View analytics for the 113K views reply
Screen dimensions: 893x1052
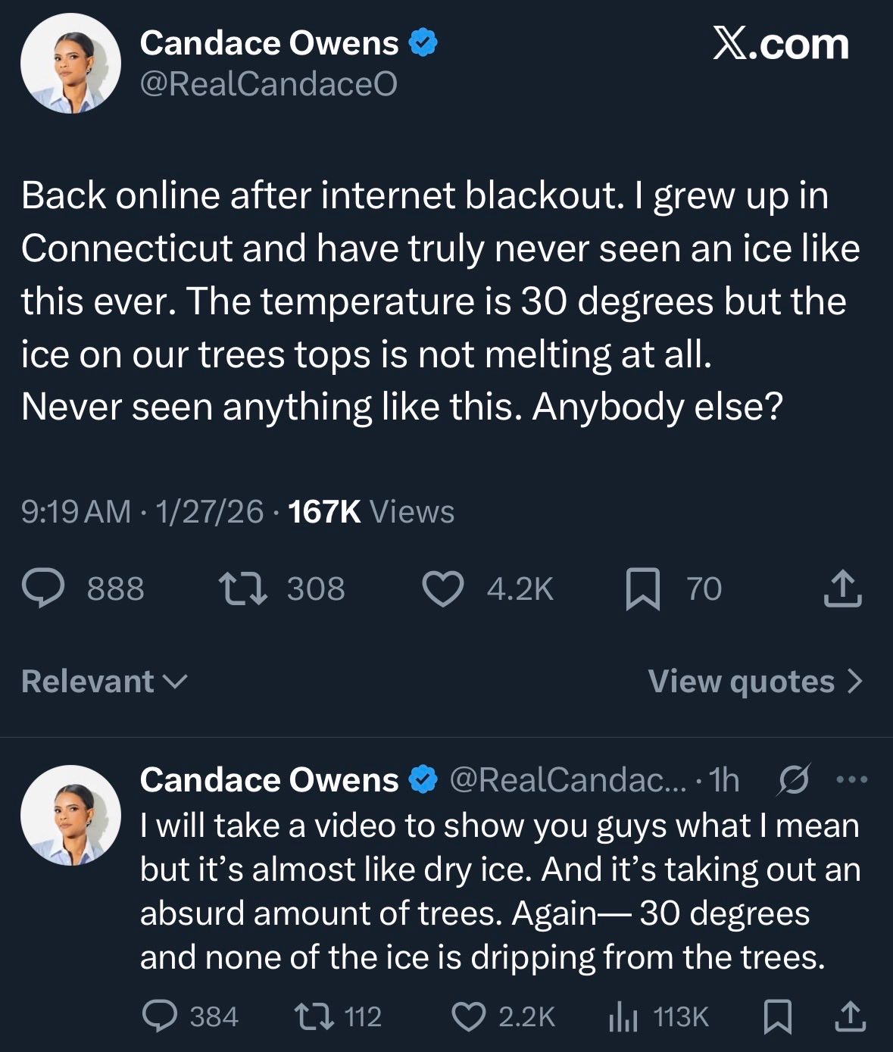[623, 1016]
